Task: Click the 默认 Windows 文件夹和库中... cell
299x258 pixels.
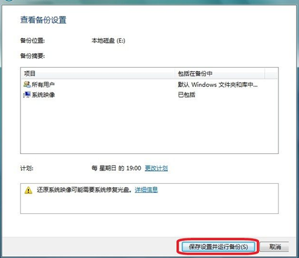Action: [217, 85]
